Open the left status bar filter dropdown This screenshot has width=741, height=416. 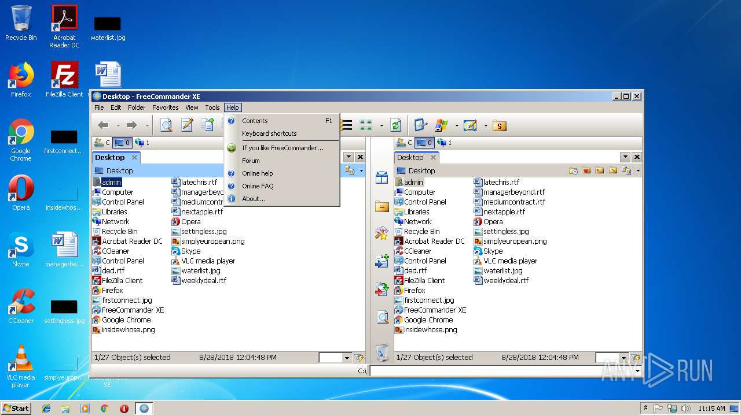(x=347, y=358)
